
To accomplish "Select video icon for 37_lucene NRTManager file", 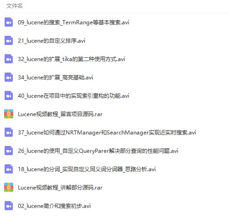I will (x=9, y=132).
